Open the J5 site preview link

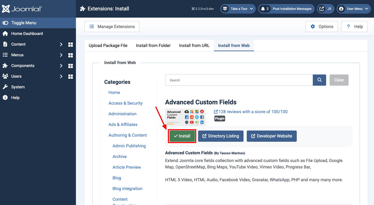point(325,9)
